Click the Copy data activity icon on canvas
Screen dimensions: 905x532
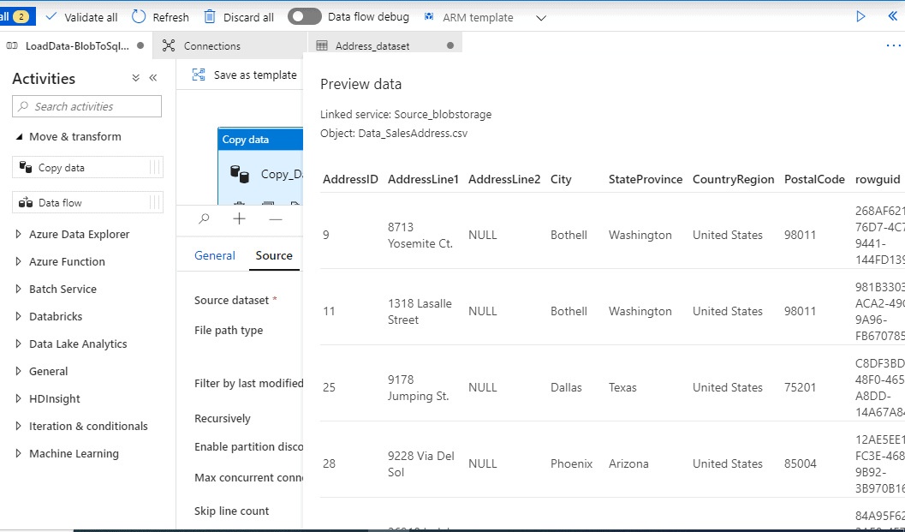[239, 174]
